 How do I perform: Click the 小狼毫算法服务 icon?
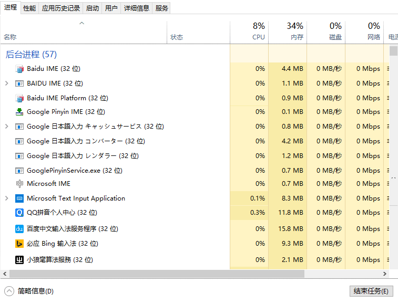point(19,260)
